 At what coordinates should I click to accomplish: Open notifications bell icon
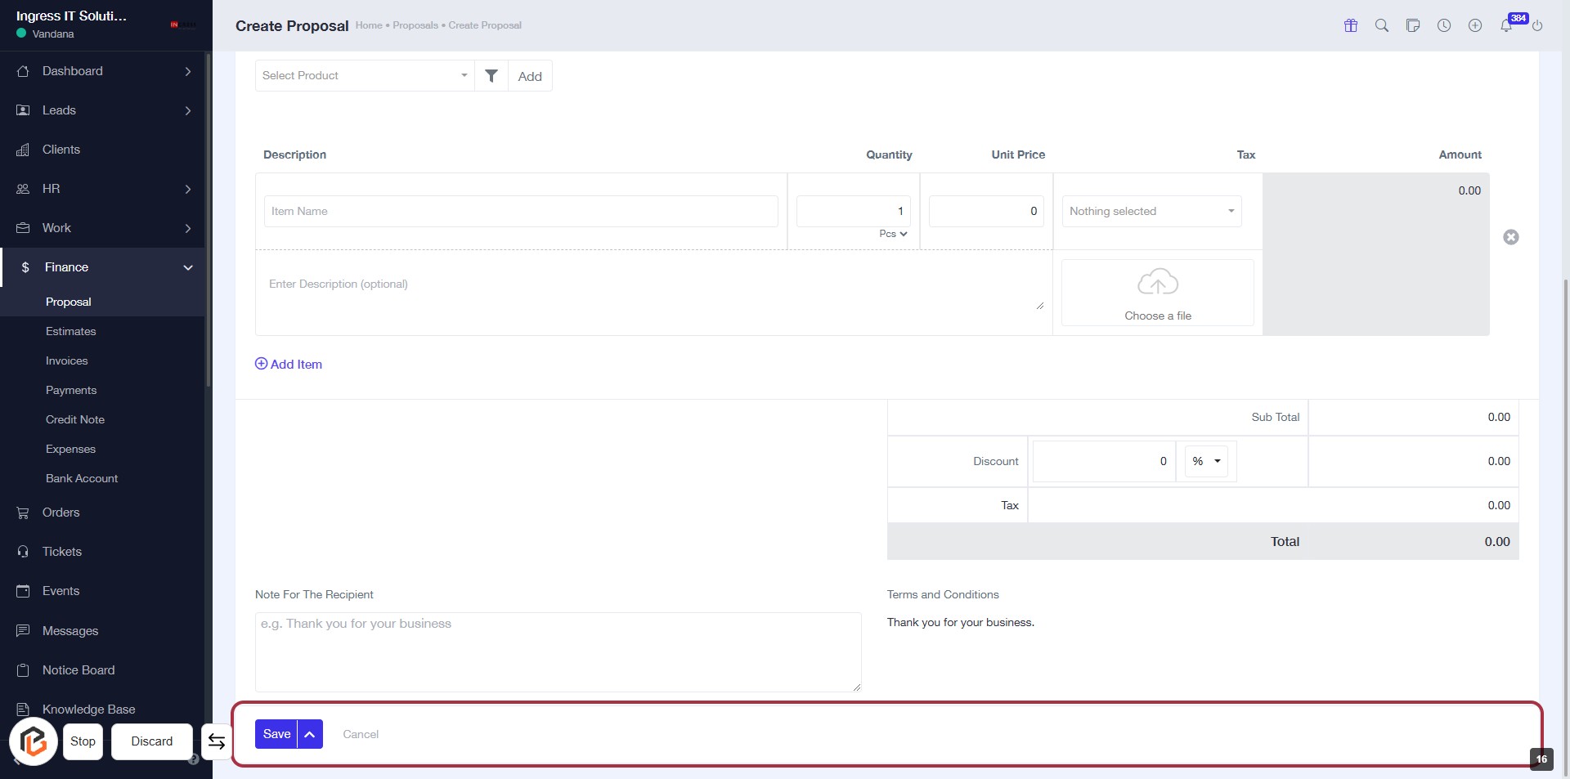1505,25
